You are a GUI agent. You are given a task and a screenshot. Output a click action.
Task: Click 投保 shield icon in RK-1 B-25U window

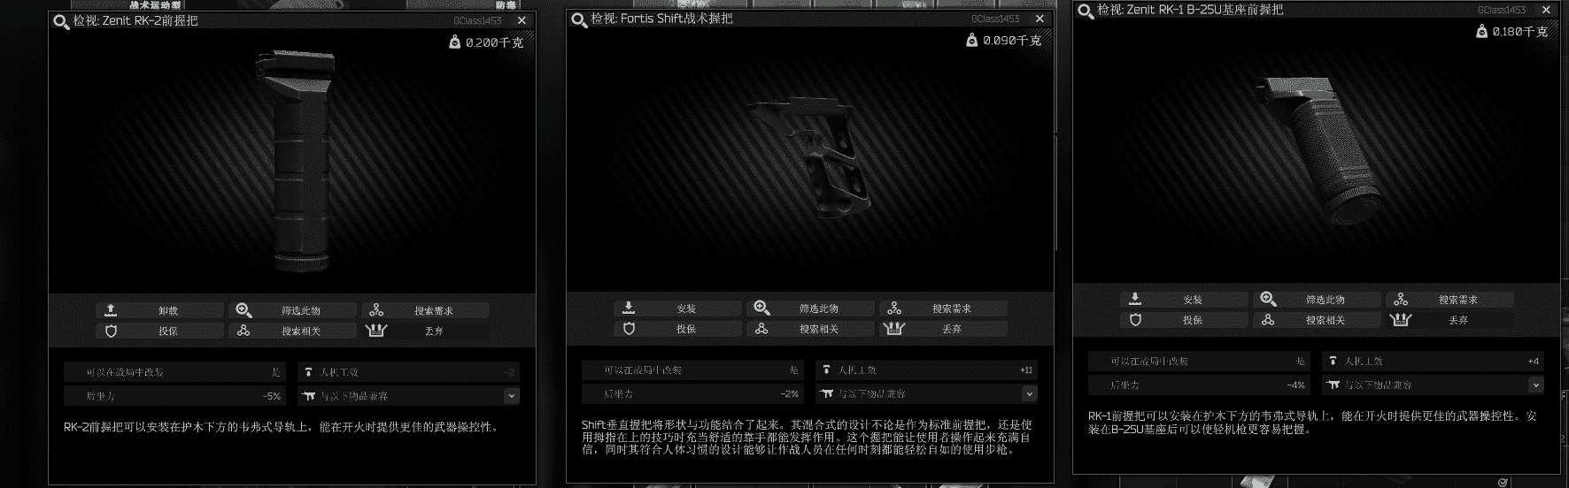click(1135, 319)
